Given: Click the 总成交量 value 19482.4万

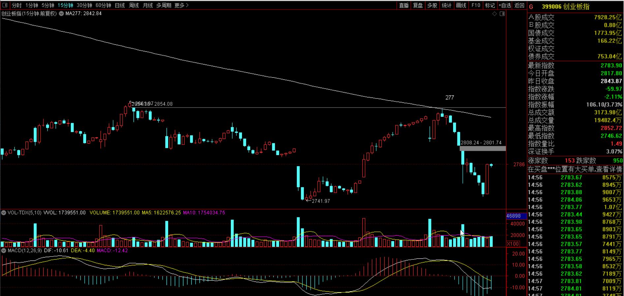Looking at the screenshot, I should (x=608, y=120).
